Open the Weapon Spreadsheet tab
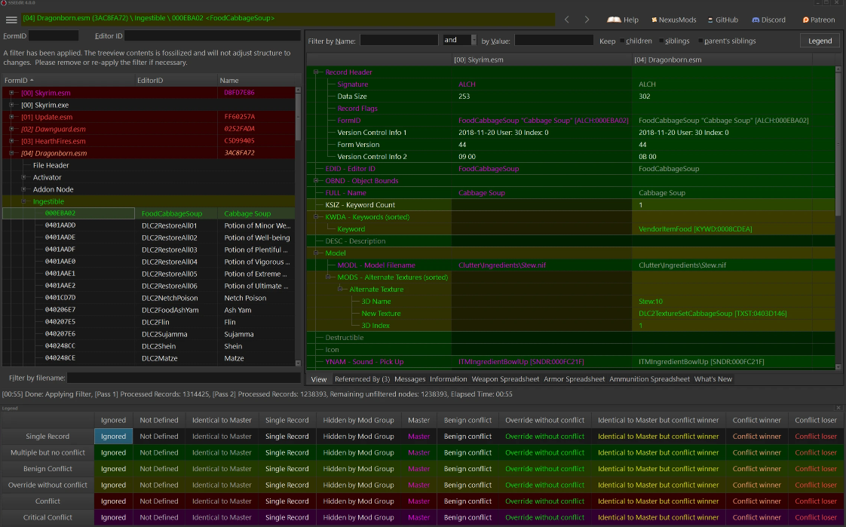Viewport: 846px width, 527px height. pos(505,379)
